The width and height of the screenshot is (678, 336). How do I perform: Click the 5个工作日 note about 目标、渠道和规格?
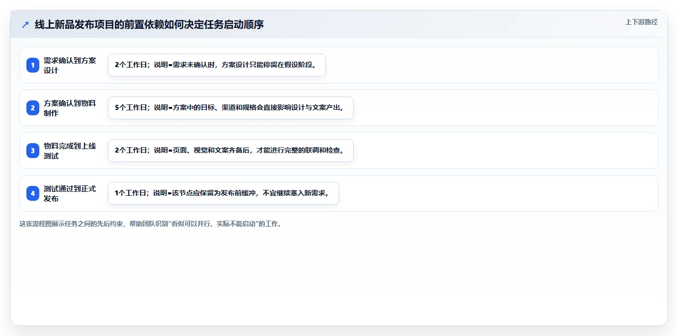pyautogui.click(x=231, y=108)
